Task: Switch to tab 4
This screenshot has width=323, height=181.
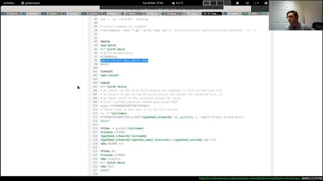Action: pos(72,14)
